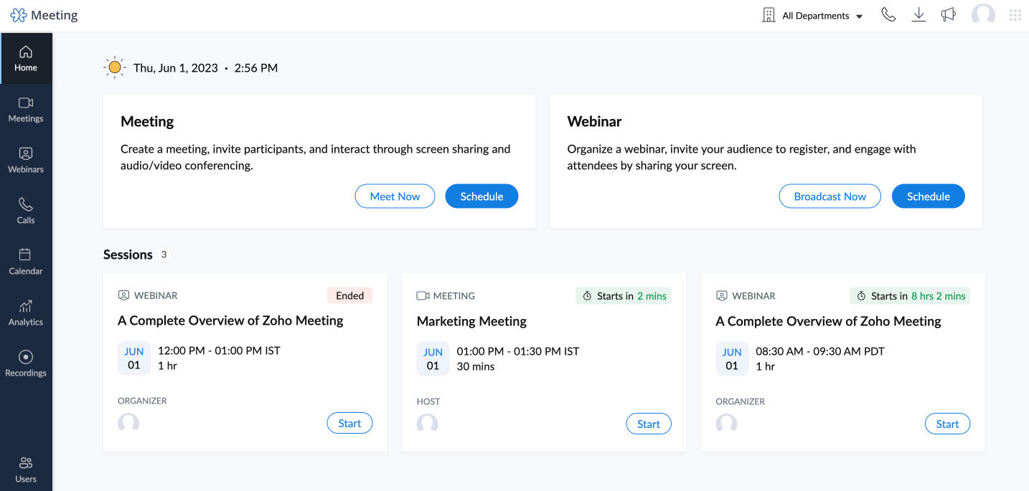Click the Meeting card heading
This screenshot has width=1029, height=491.
[x=147, y=121]
